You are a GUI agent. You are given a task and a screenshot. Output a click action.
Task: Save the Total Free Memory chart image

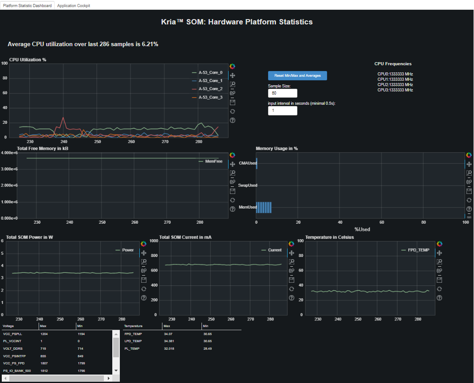coord(232,191)
